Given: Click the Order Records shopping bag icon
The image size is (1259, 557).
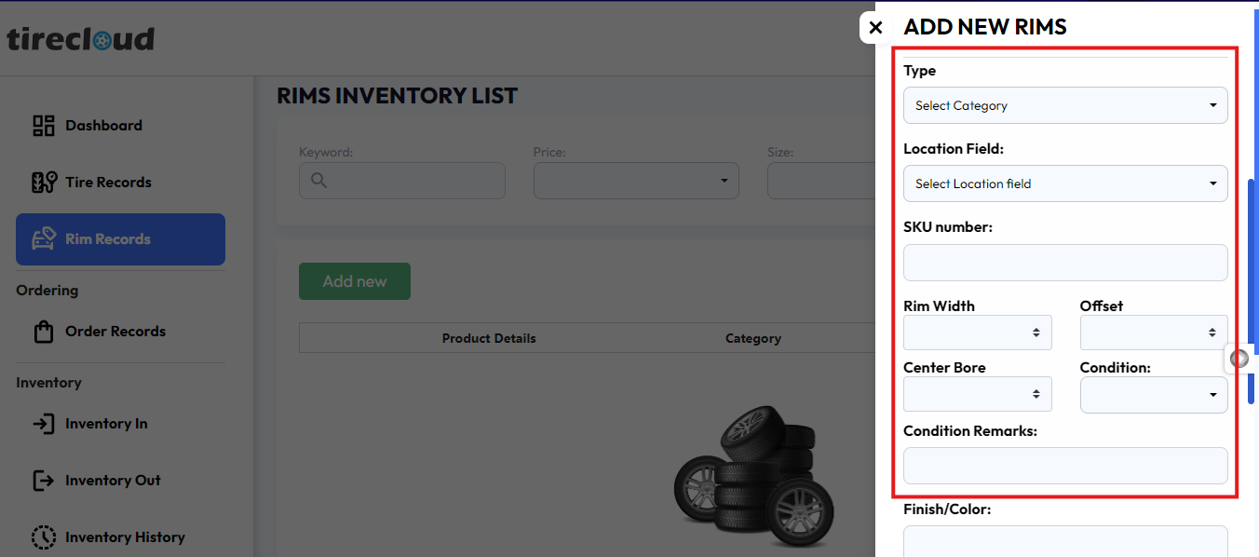Looking at the screenshot, I should (x=44, y=332).
